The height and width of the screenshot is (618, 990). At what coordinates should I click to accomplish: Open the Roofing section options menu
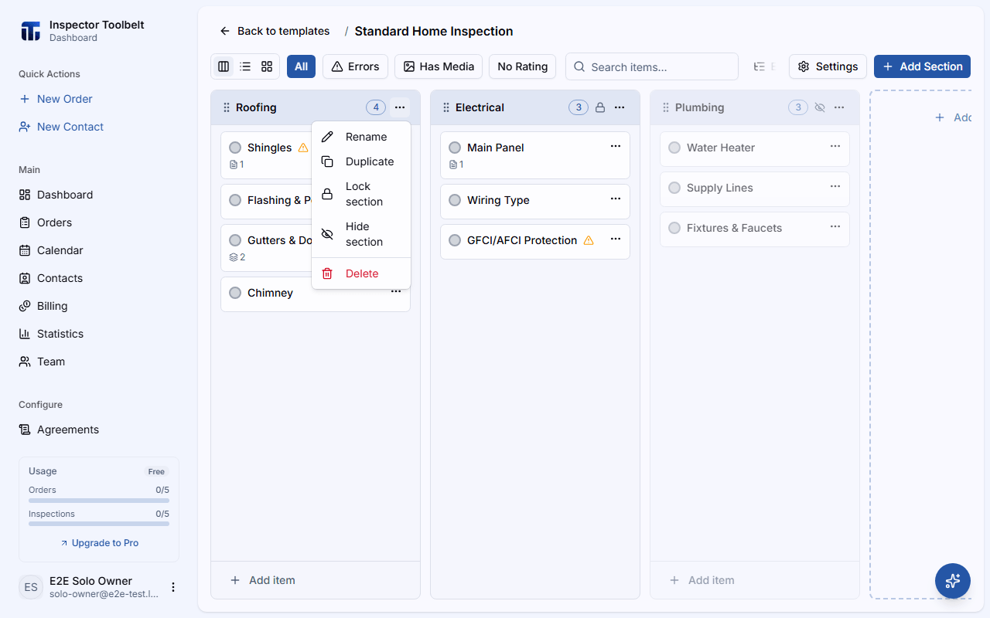tap(400, 107)
